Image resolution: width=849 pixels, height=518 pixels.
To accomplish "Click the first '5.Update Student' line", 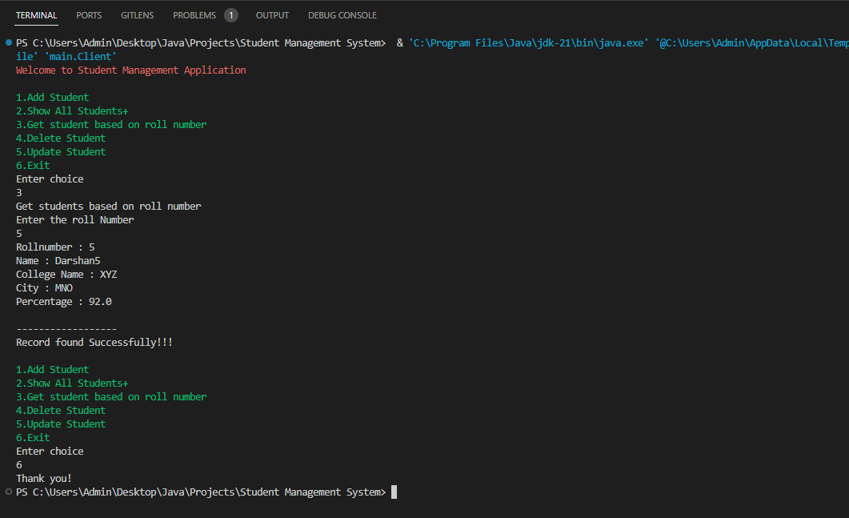I will click(x=61, y=151).
